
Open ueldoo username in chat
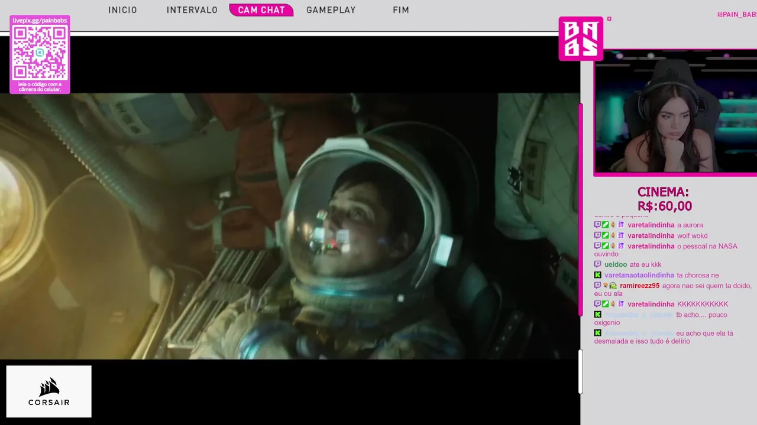coord(616,264)
